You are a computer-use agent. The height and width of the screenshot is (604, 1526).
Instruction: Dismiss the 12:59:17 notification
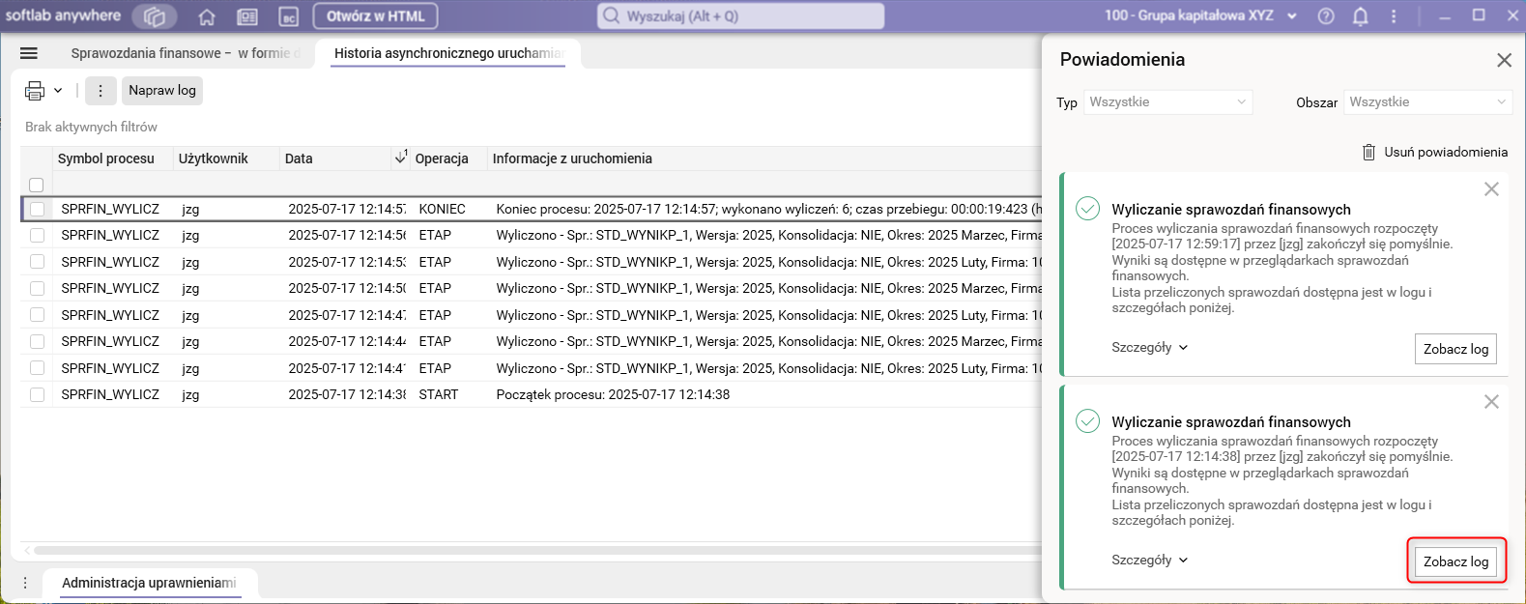coord(1491,189)
